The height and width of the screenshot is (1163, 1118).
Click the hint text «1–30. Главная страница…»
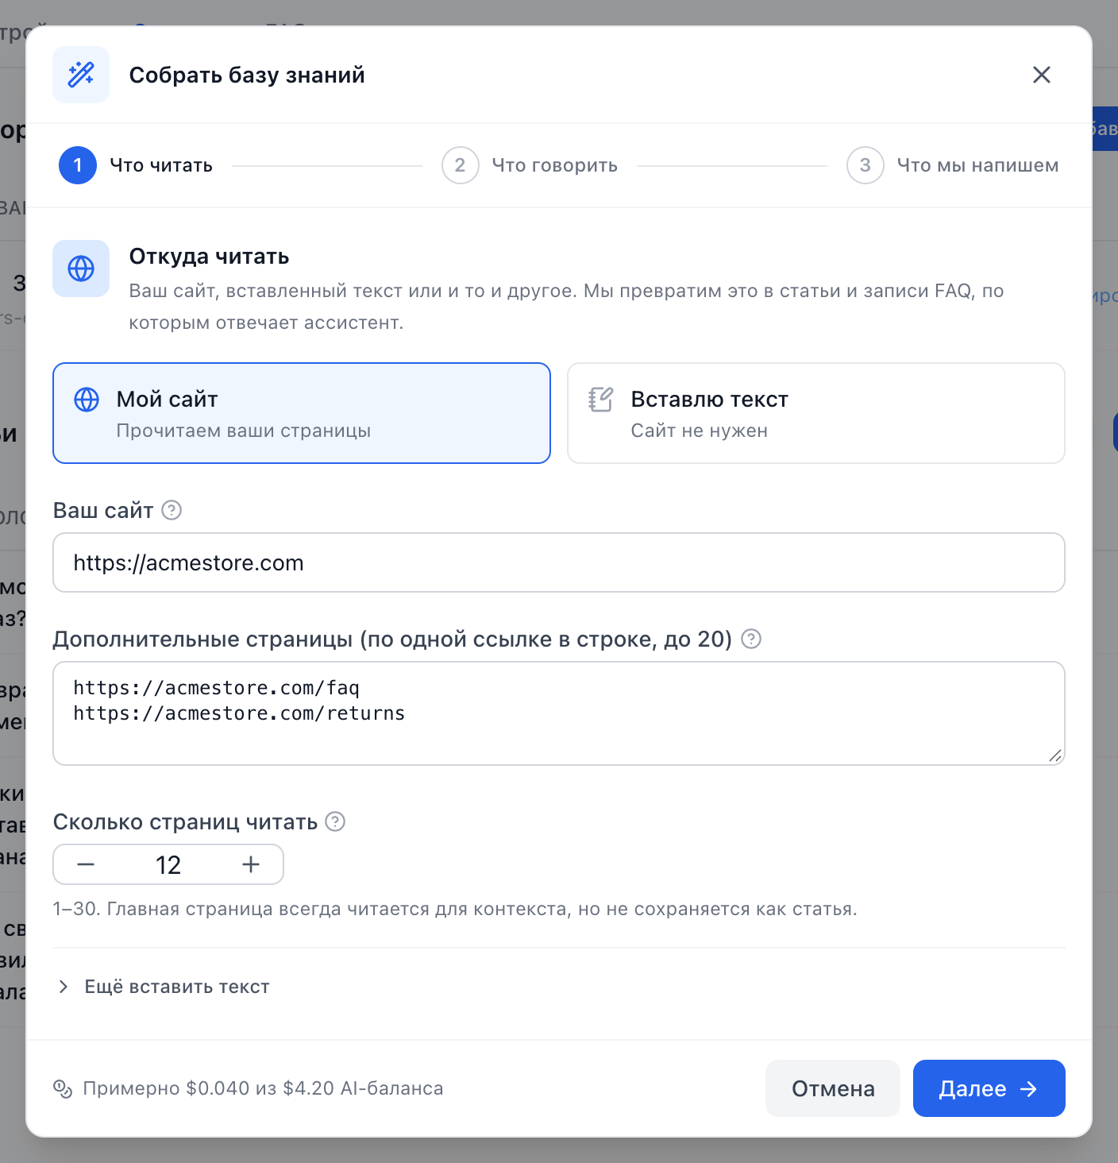pyautogui.click(x=455, y=909)
